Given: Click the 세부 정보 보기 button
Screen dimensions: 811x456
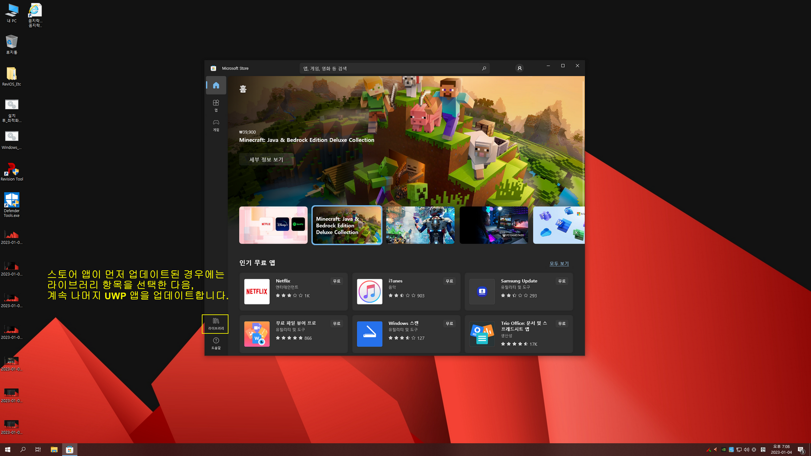Looking at the screenshot, I should [x=266, y=159].
